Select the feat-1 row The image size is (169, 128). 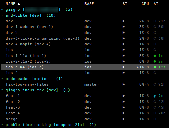pyautogui.click(x=85, y=96)
